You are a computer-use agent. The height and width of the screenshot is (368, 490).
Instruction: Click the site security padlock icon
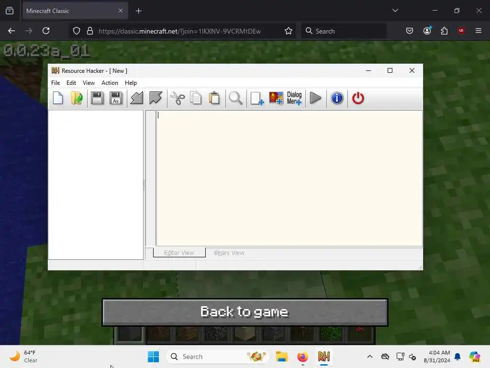[x=90, y=31]
